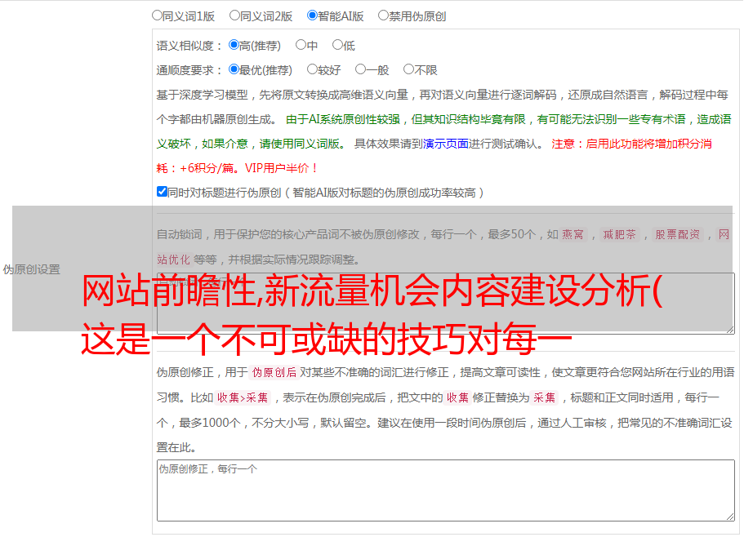744x537 pixels.
Task: Click the 减肥茶 example keyword
Action: [619, 234]
